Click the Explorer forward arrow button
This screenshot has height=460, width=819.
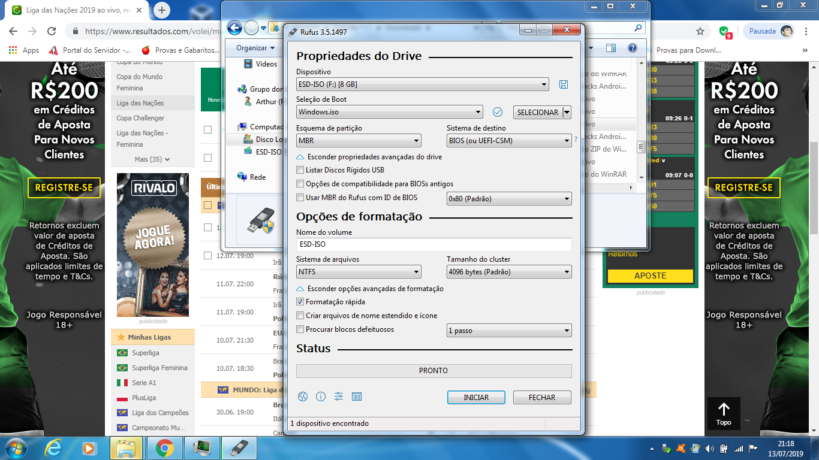pyautogui.click(x=252, y=28)
